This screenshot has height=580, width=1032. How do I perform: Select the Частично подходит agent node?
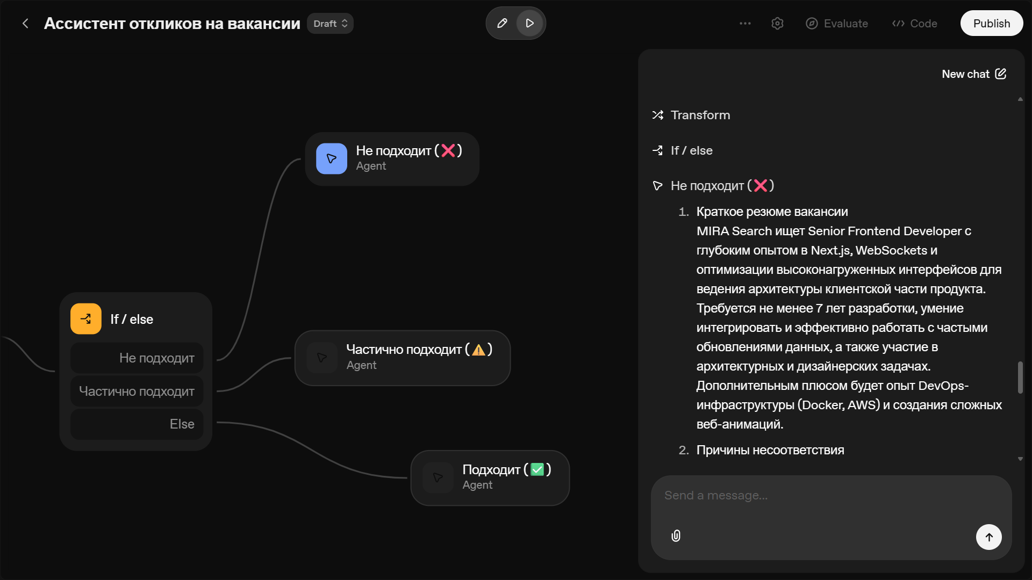coord(402,358)
